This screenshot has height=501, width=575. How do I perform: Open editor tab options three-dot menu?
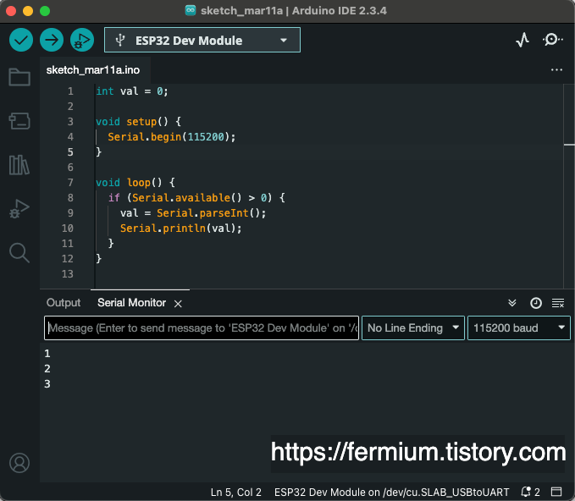tap(556, 70)
